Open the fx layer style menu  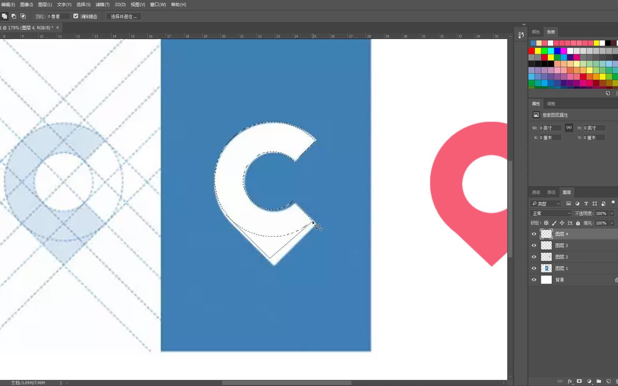coord(570,381)
